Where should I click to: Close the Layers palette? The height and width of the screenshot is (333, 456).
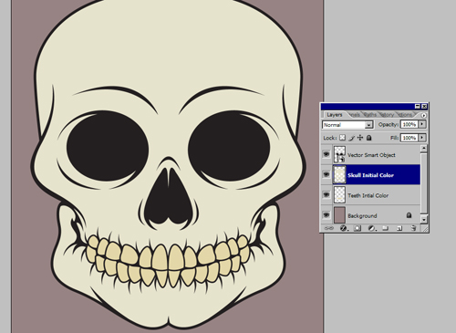click(x=424, y=106)
